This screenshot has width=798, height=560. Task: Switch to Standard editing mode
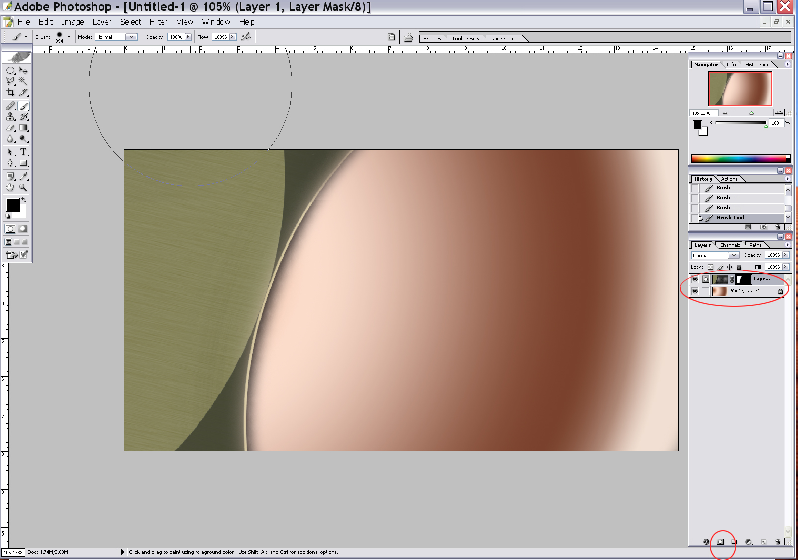10,229
